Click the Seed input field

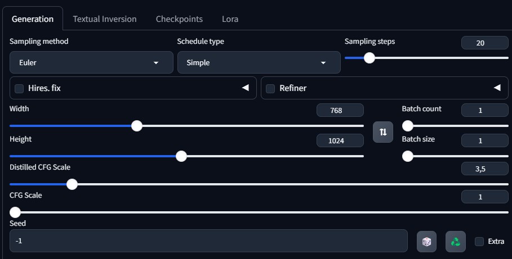coord(208,241)
